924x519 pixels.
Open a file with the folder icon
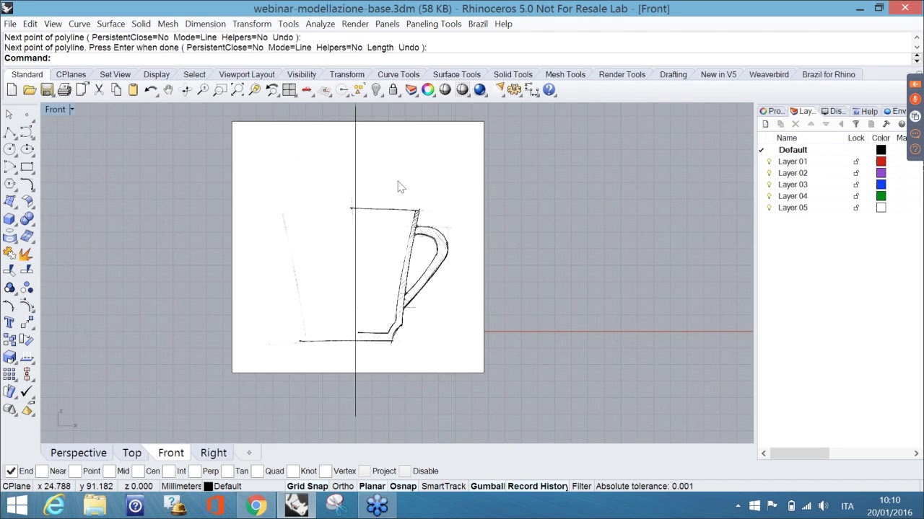pos(30,90)
